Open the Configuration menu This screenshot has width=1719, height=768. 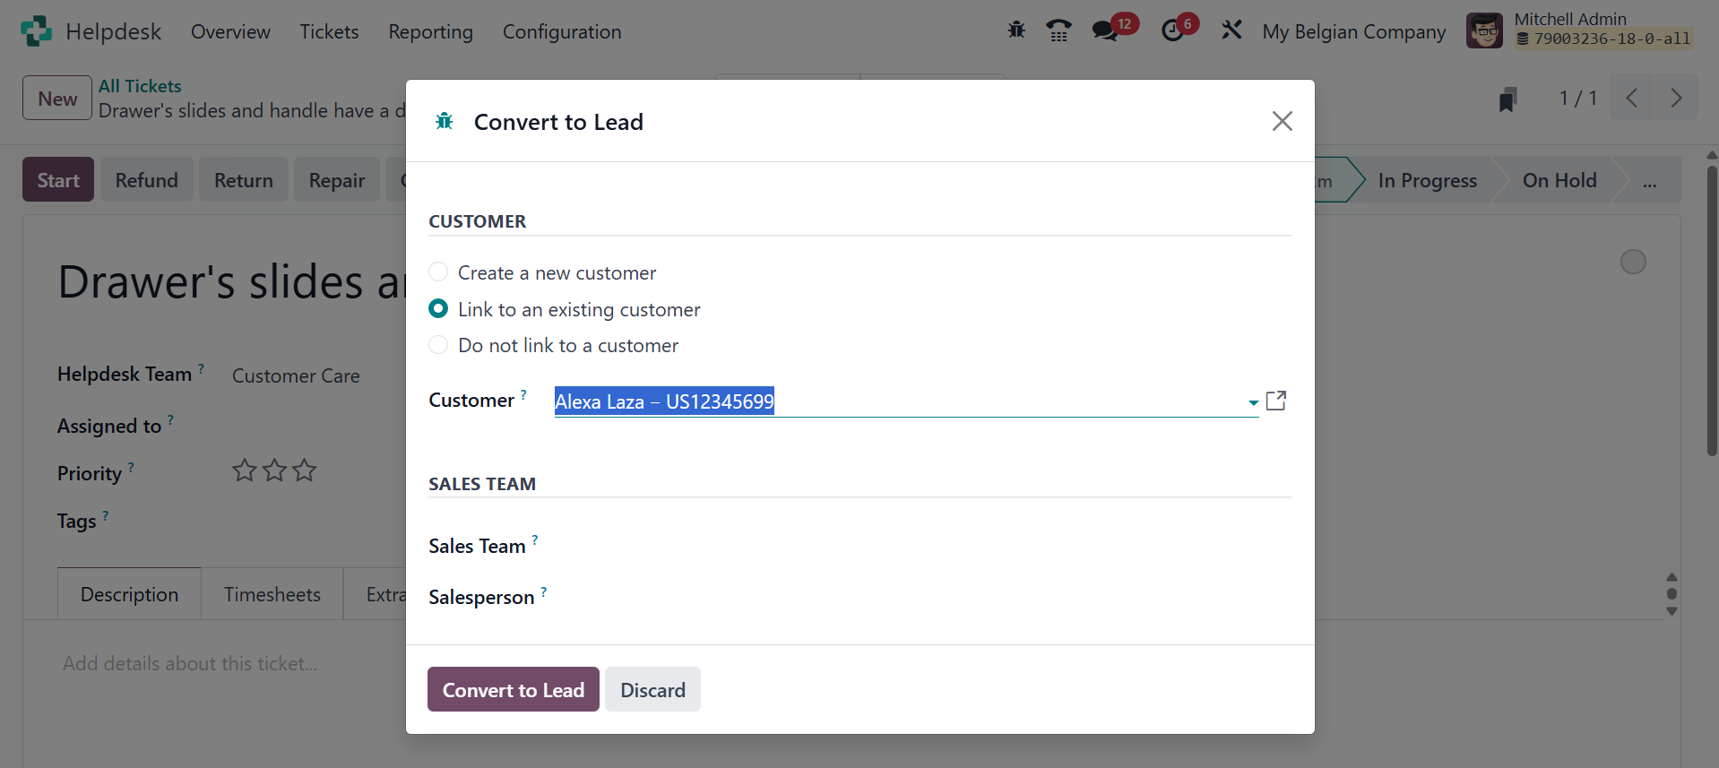click(562, 32)
